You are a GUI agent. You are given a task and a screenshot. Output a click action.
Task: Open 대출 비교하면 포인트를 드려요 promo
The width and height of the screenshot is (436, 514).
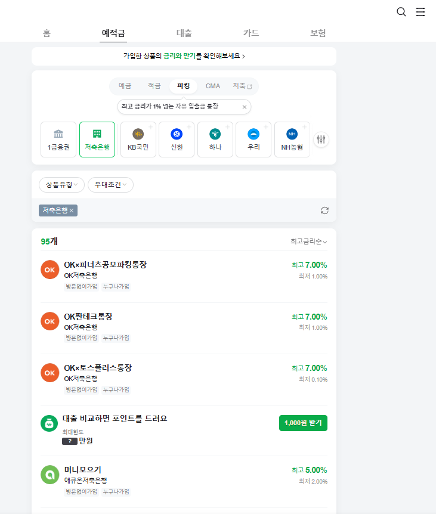click(x=184, y=431)
